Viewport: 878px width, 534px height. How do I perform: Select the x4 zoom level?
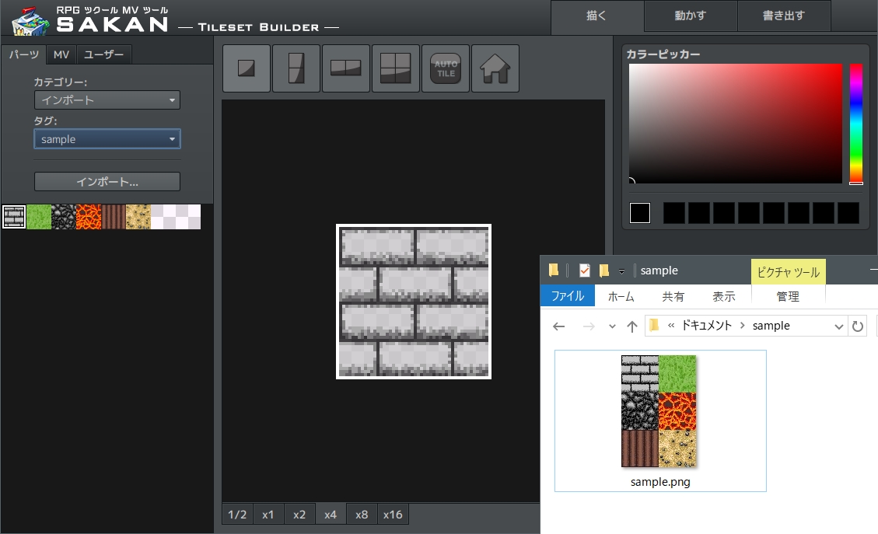pos(331,515)
